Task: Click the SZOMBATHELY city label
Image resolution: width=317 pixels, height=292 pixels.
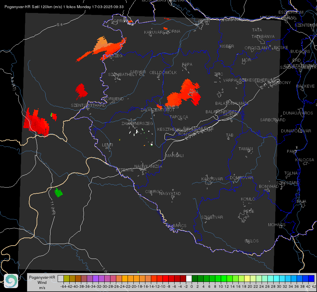Action: pos(122,75)
